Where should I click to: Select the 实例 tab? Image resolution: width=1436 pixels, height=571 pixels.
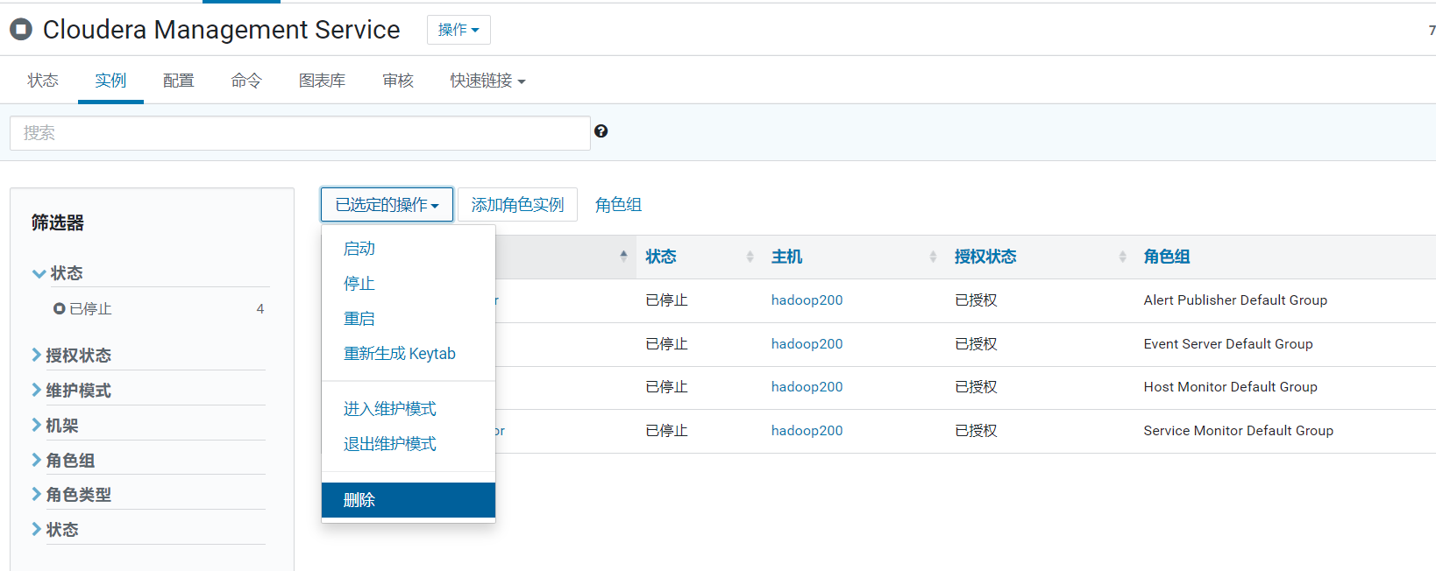point(110,81)
